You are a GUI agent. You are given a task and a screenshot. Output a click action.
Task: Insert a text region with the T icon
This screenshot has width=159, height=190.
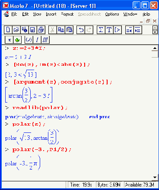point(109,30)
